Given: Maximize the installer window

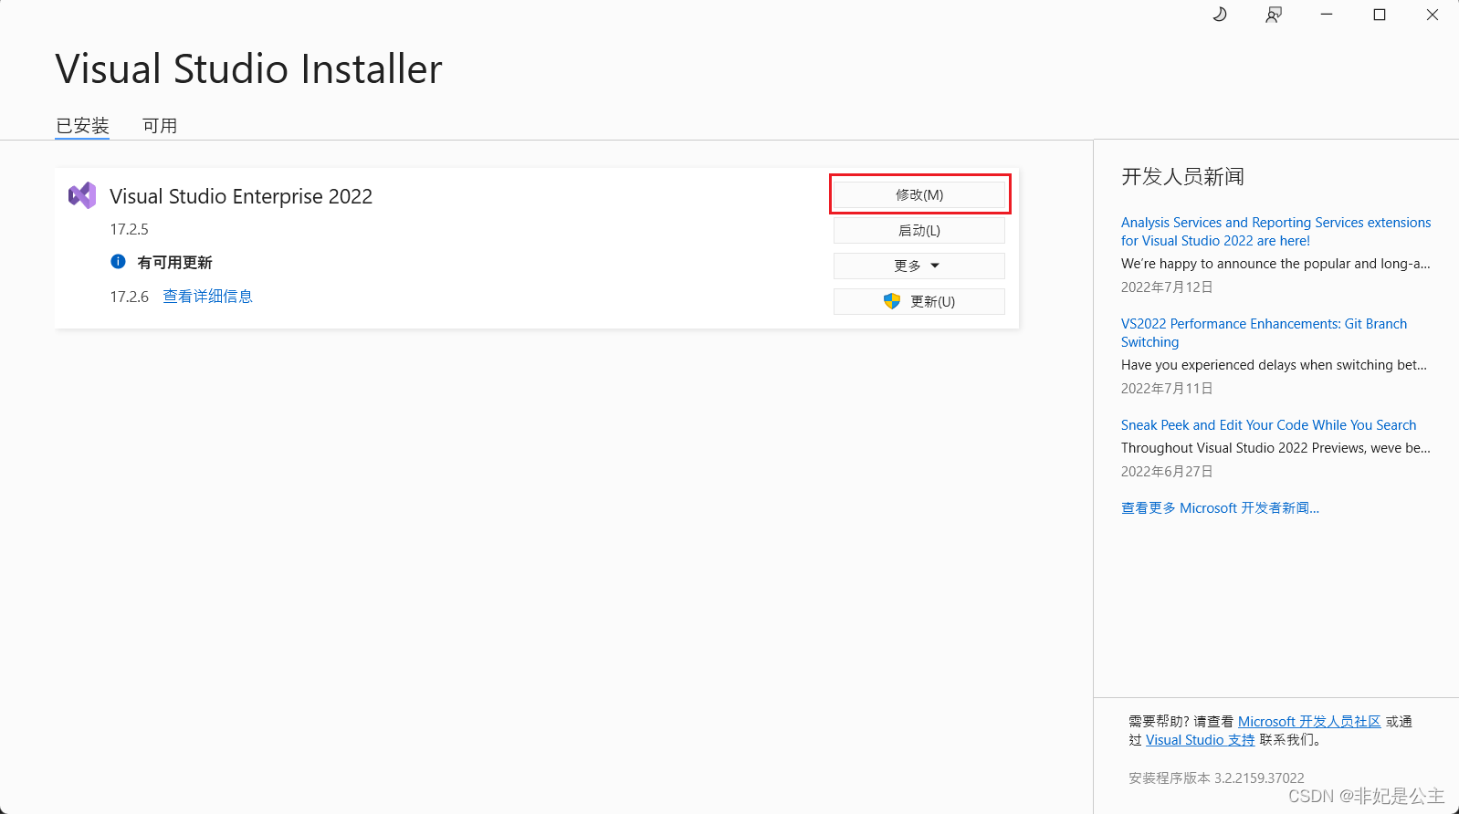Looking at the screenshot, I should click(x=1380, y=15).
